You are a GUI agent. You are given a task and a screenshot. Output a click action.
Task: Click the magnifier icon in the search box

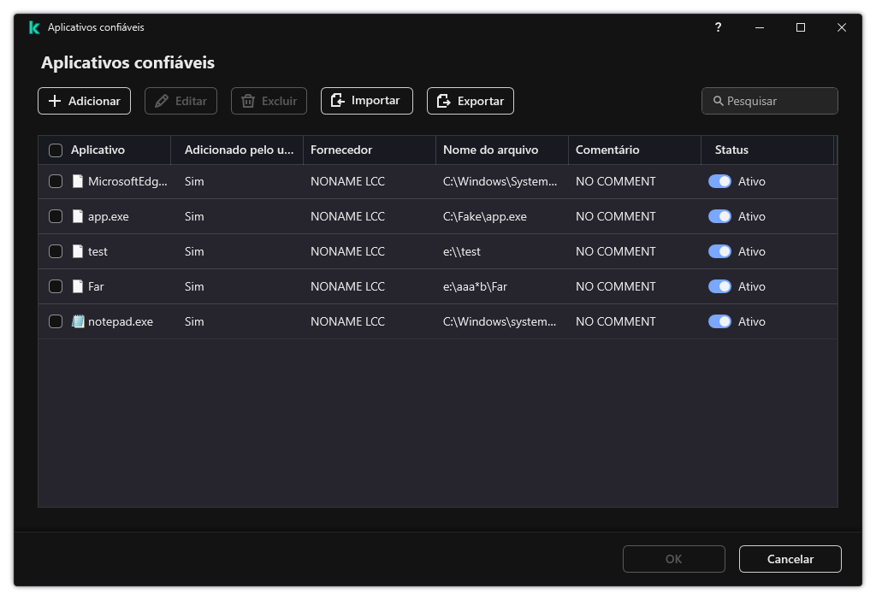pos(718,100)
